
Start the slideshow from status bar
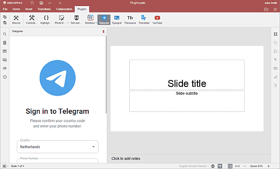5,166
